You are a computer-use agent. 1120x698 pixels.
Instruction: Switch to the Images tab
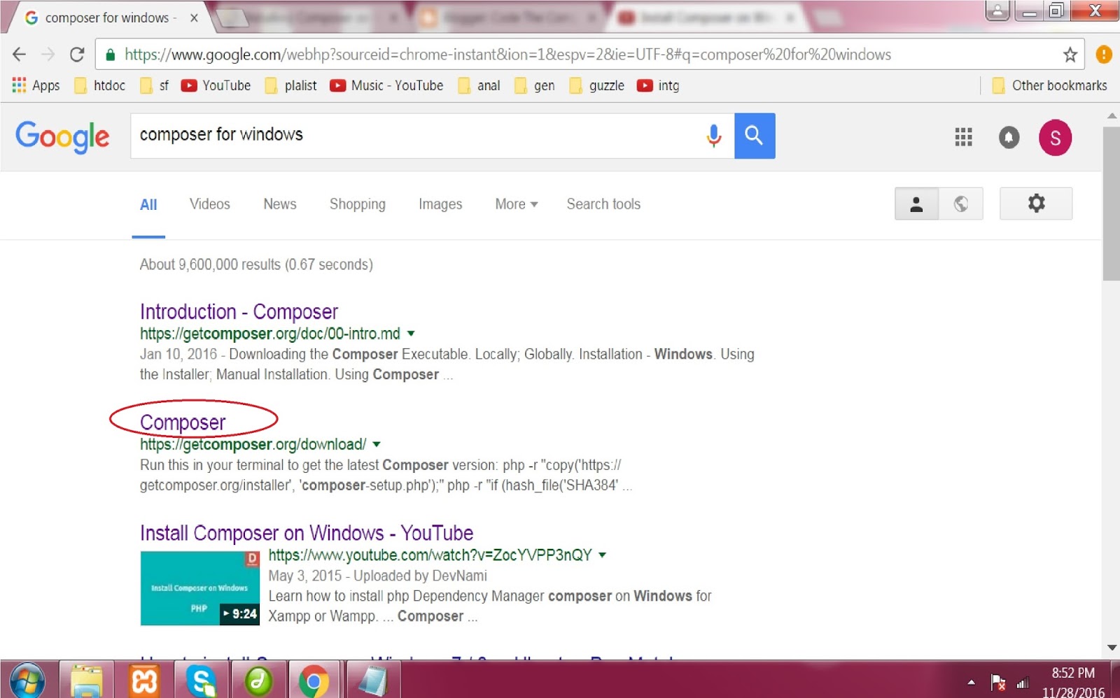pyautogui.click(x=440, y=204)
